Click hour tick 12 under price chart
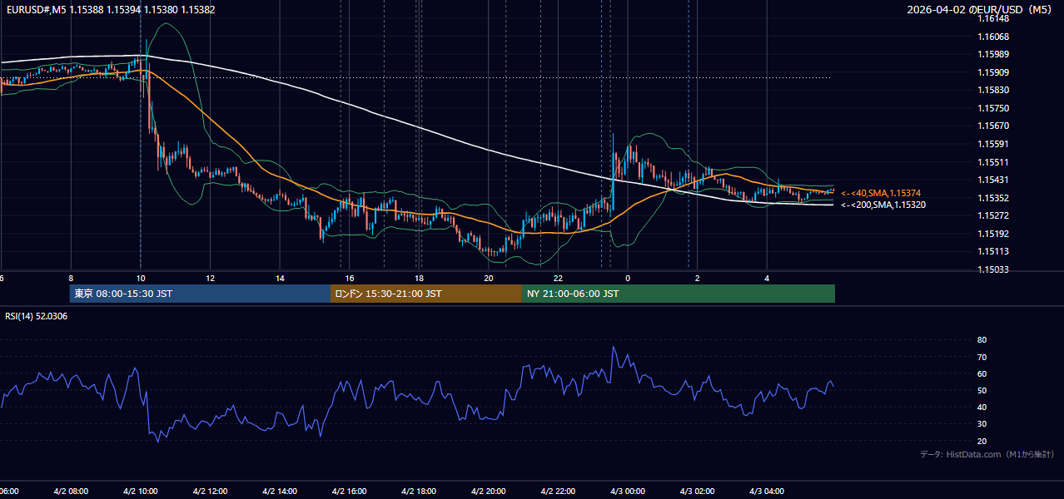1064x499 pixels. click(x=210, y=279)
